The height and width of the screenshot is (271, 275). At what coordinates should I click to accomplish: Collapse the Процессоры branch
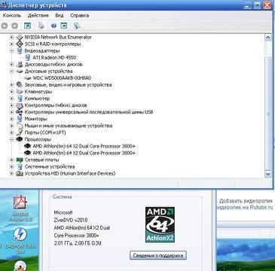tap(11, 139)
